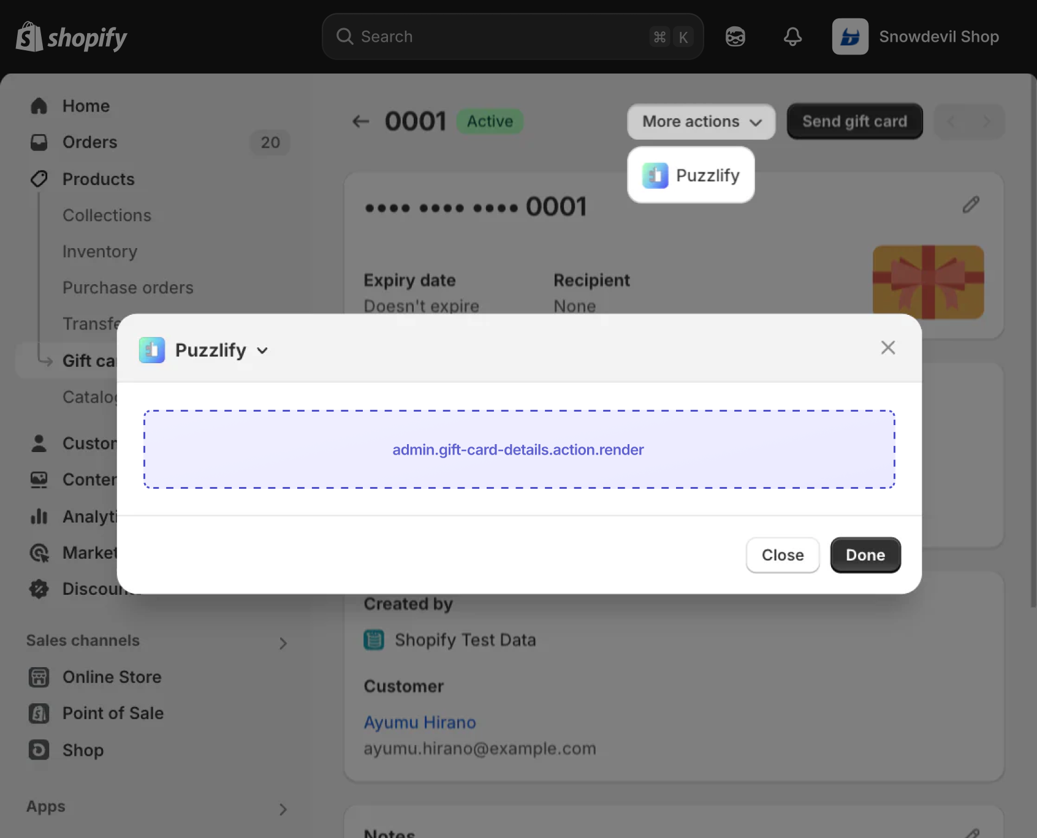Open the Sidekick assistant icon
Image resolution: width=1037 pixels, height=838 pixels.
click(735, 37)
